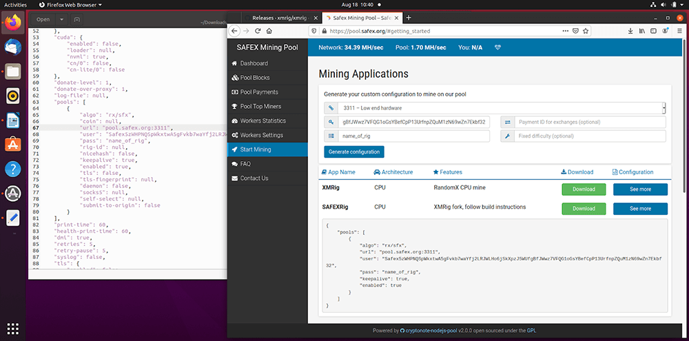Select Start Mining sidebar item

coord(267,149)
